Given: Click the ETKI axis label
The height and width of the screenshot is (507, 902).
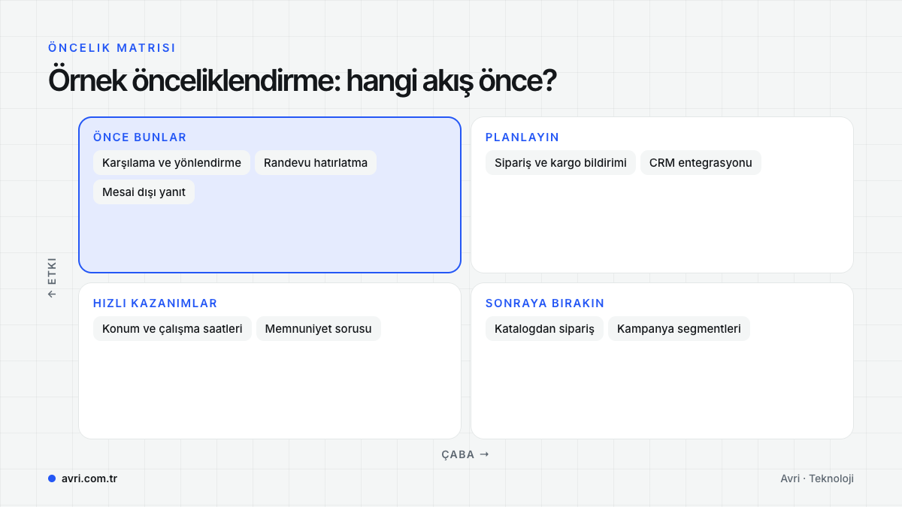Looking at the screenshot, I should pos(52,278).
